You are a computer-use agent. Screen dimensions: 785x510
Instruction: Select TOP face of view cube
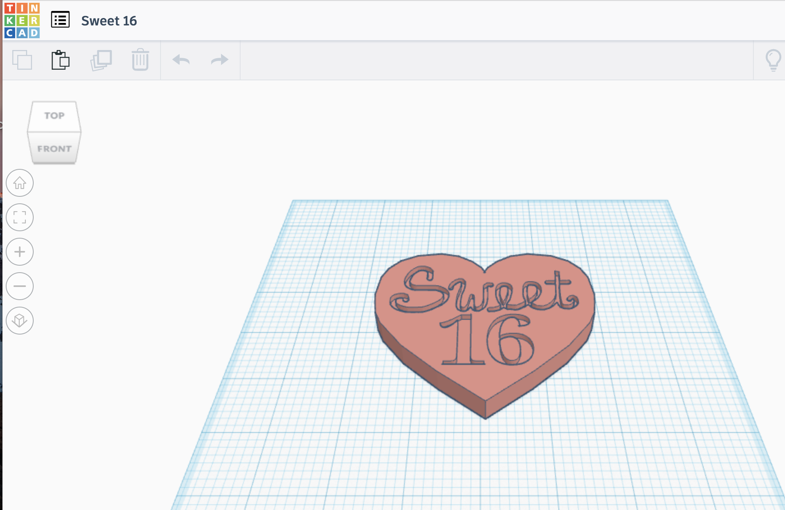pyautogui.click(x=54, y=116)
